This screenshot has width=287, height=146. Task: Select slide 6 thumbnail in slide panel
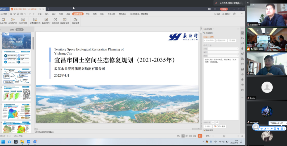click(16, 93)
